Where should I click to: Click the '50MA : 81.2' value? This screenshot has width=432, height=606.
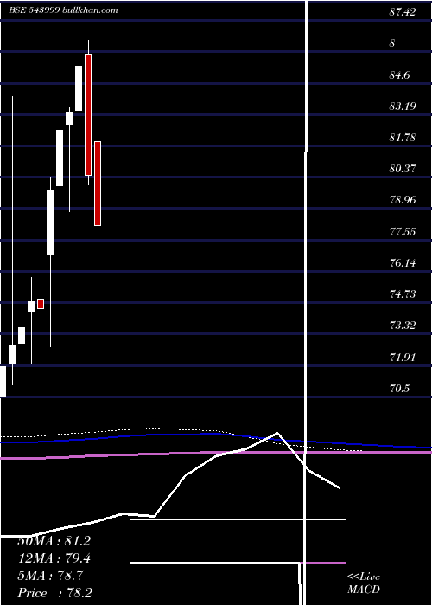coord(54,541)
